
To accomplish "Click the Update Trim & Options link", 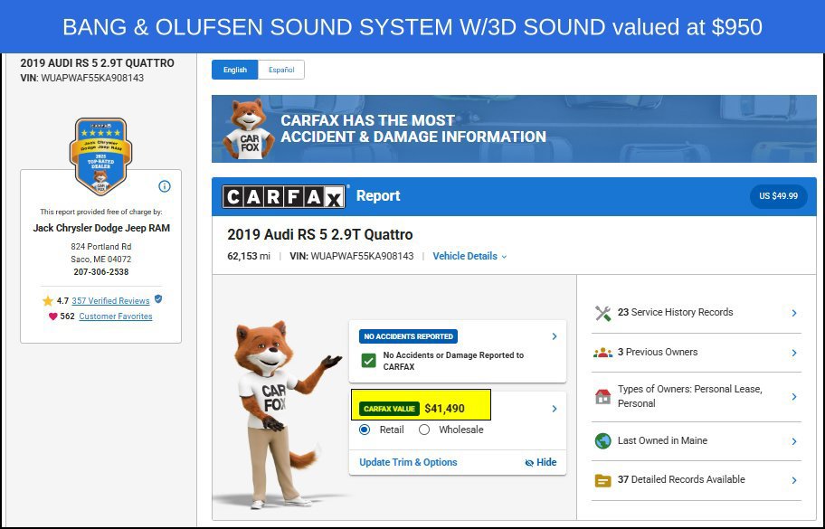I will click(408, 462).
